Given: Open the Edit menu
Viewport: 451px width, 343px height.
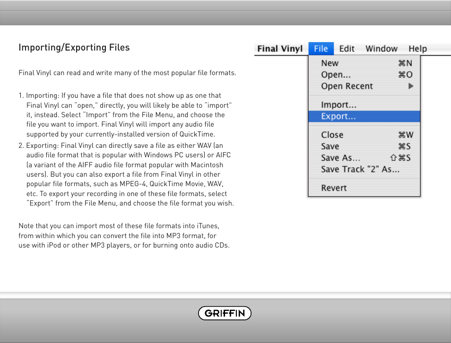Looking at the screenshot, I should (x=347, y=49).
